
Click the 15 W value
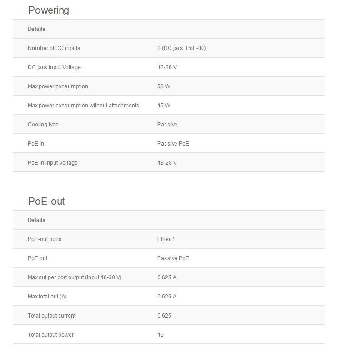pyautogui.click(x=164, y=106)
